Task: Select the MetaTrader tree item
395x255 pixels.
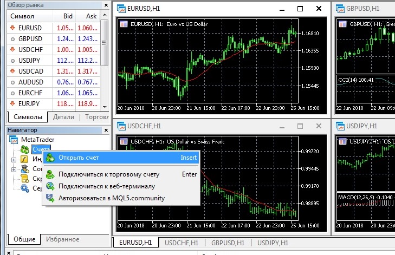Action: click(38, 140)
